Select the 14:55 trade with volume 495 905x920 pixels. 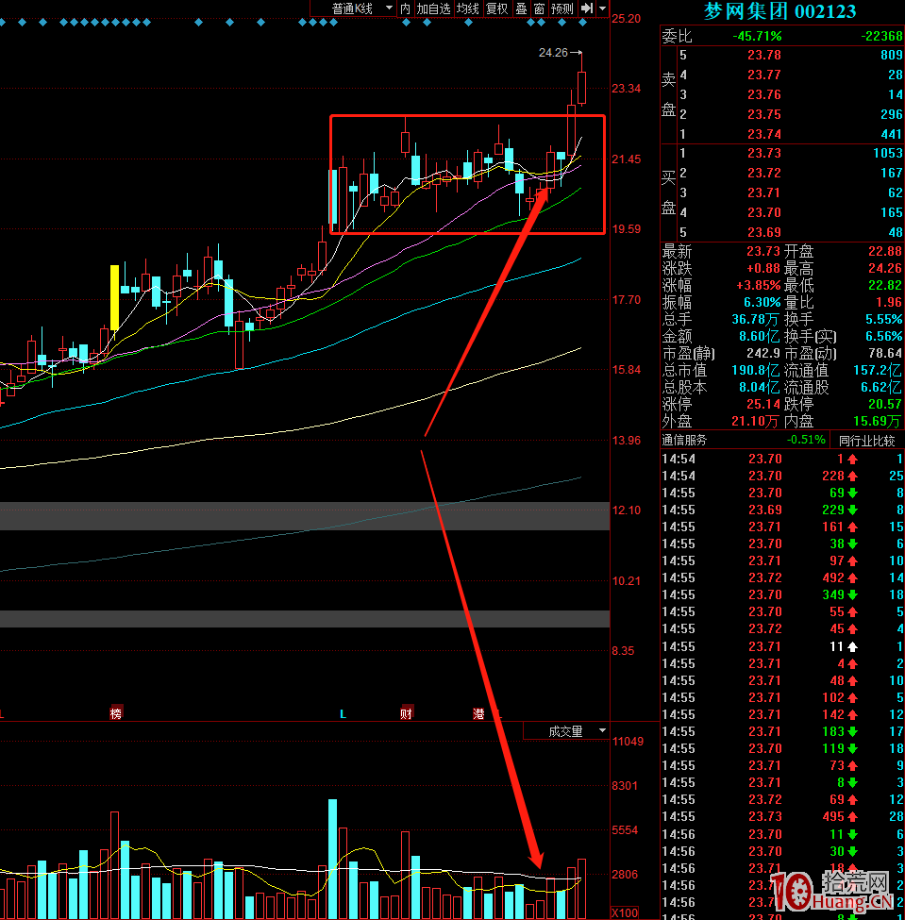[x=783, y=817]
